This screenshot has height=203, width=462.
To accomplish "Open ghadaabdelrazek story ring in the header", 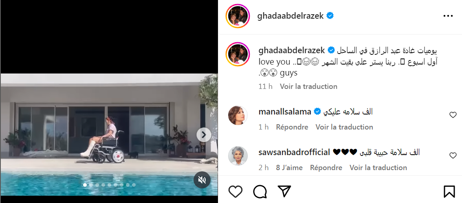I will (x=238, y=16).
